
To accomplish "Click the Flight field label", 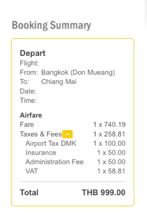I will [x=29, y=63].
